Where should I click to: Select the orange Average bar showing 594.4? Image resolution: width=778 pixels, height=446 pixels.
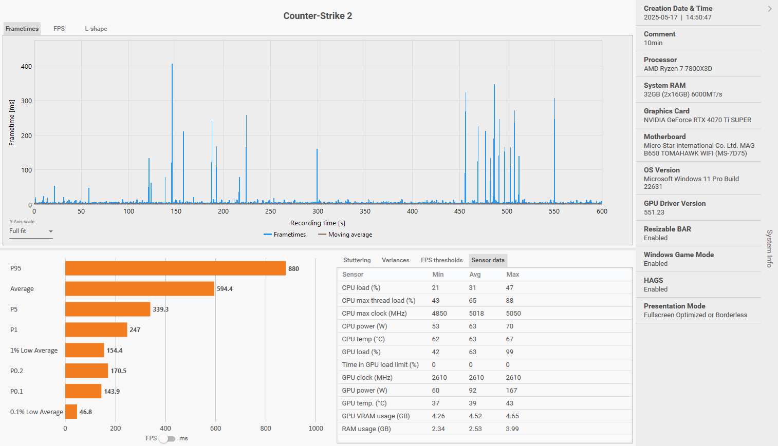[139, 289]
